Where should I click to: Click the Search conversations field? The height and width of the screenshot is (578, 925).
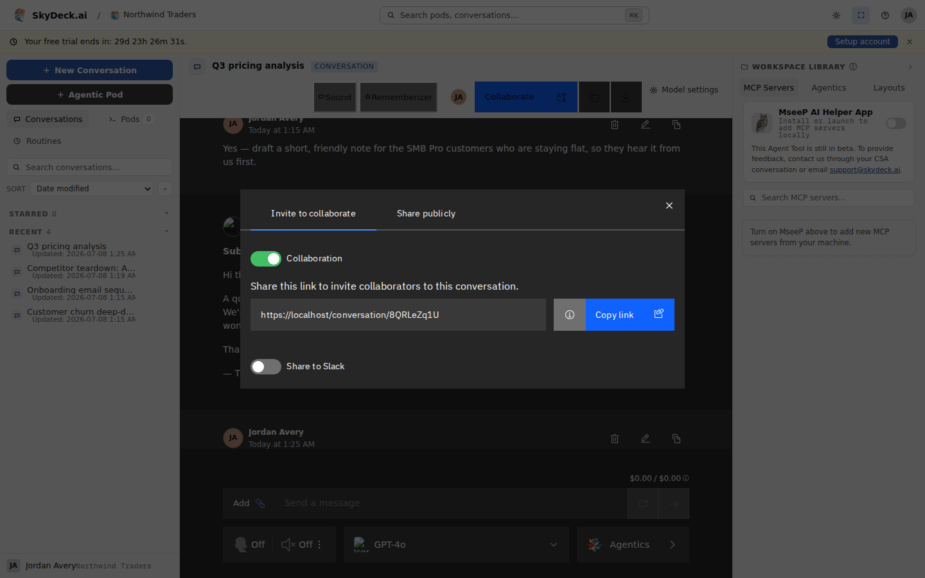(x=89, y=167)
